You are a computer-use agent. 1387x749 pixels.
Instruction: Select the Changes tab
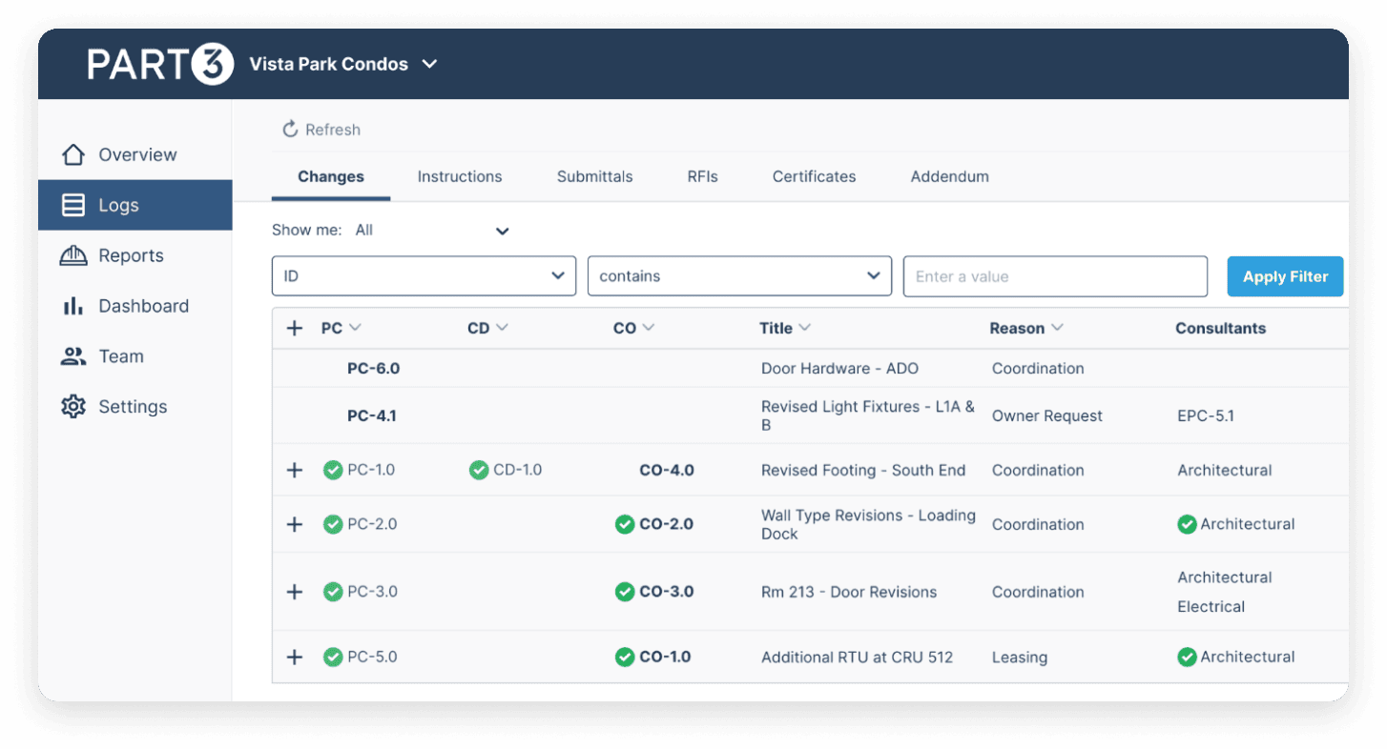click(x=331, y=176)
